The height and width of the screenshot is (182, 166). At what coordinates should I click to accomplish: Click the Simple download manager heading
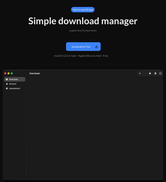83,21
